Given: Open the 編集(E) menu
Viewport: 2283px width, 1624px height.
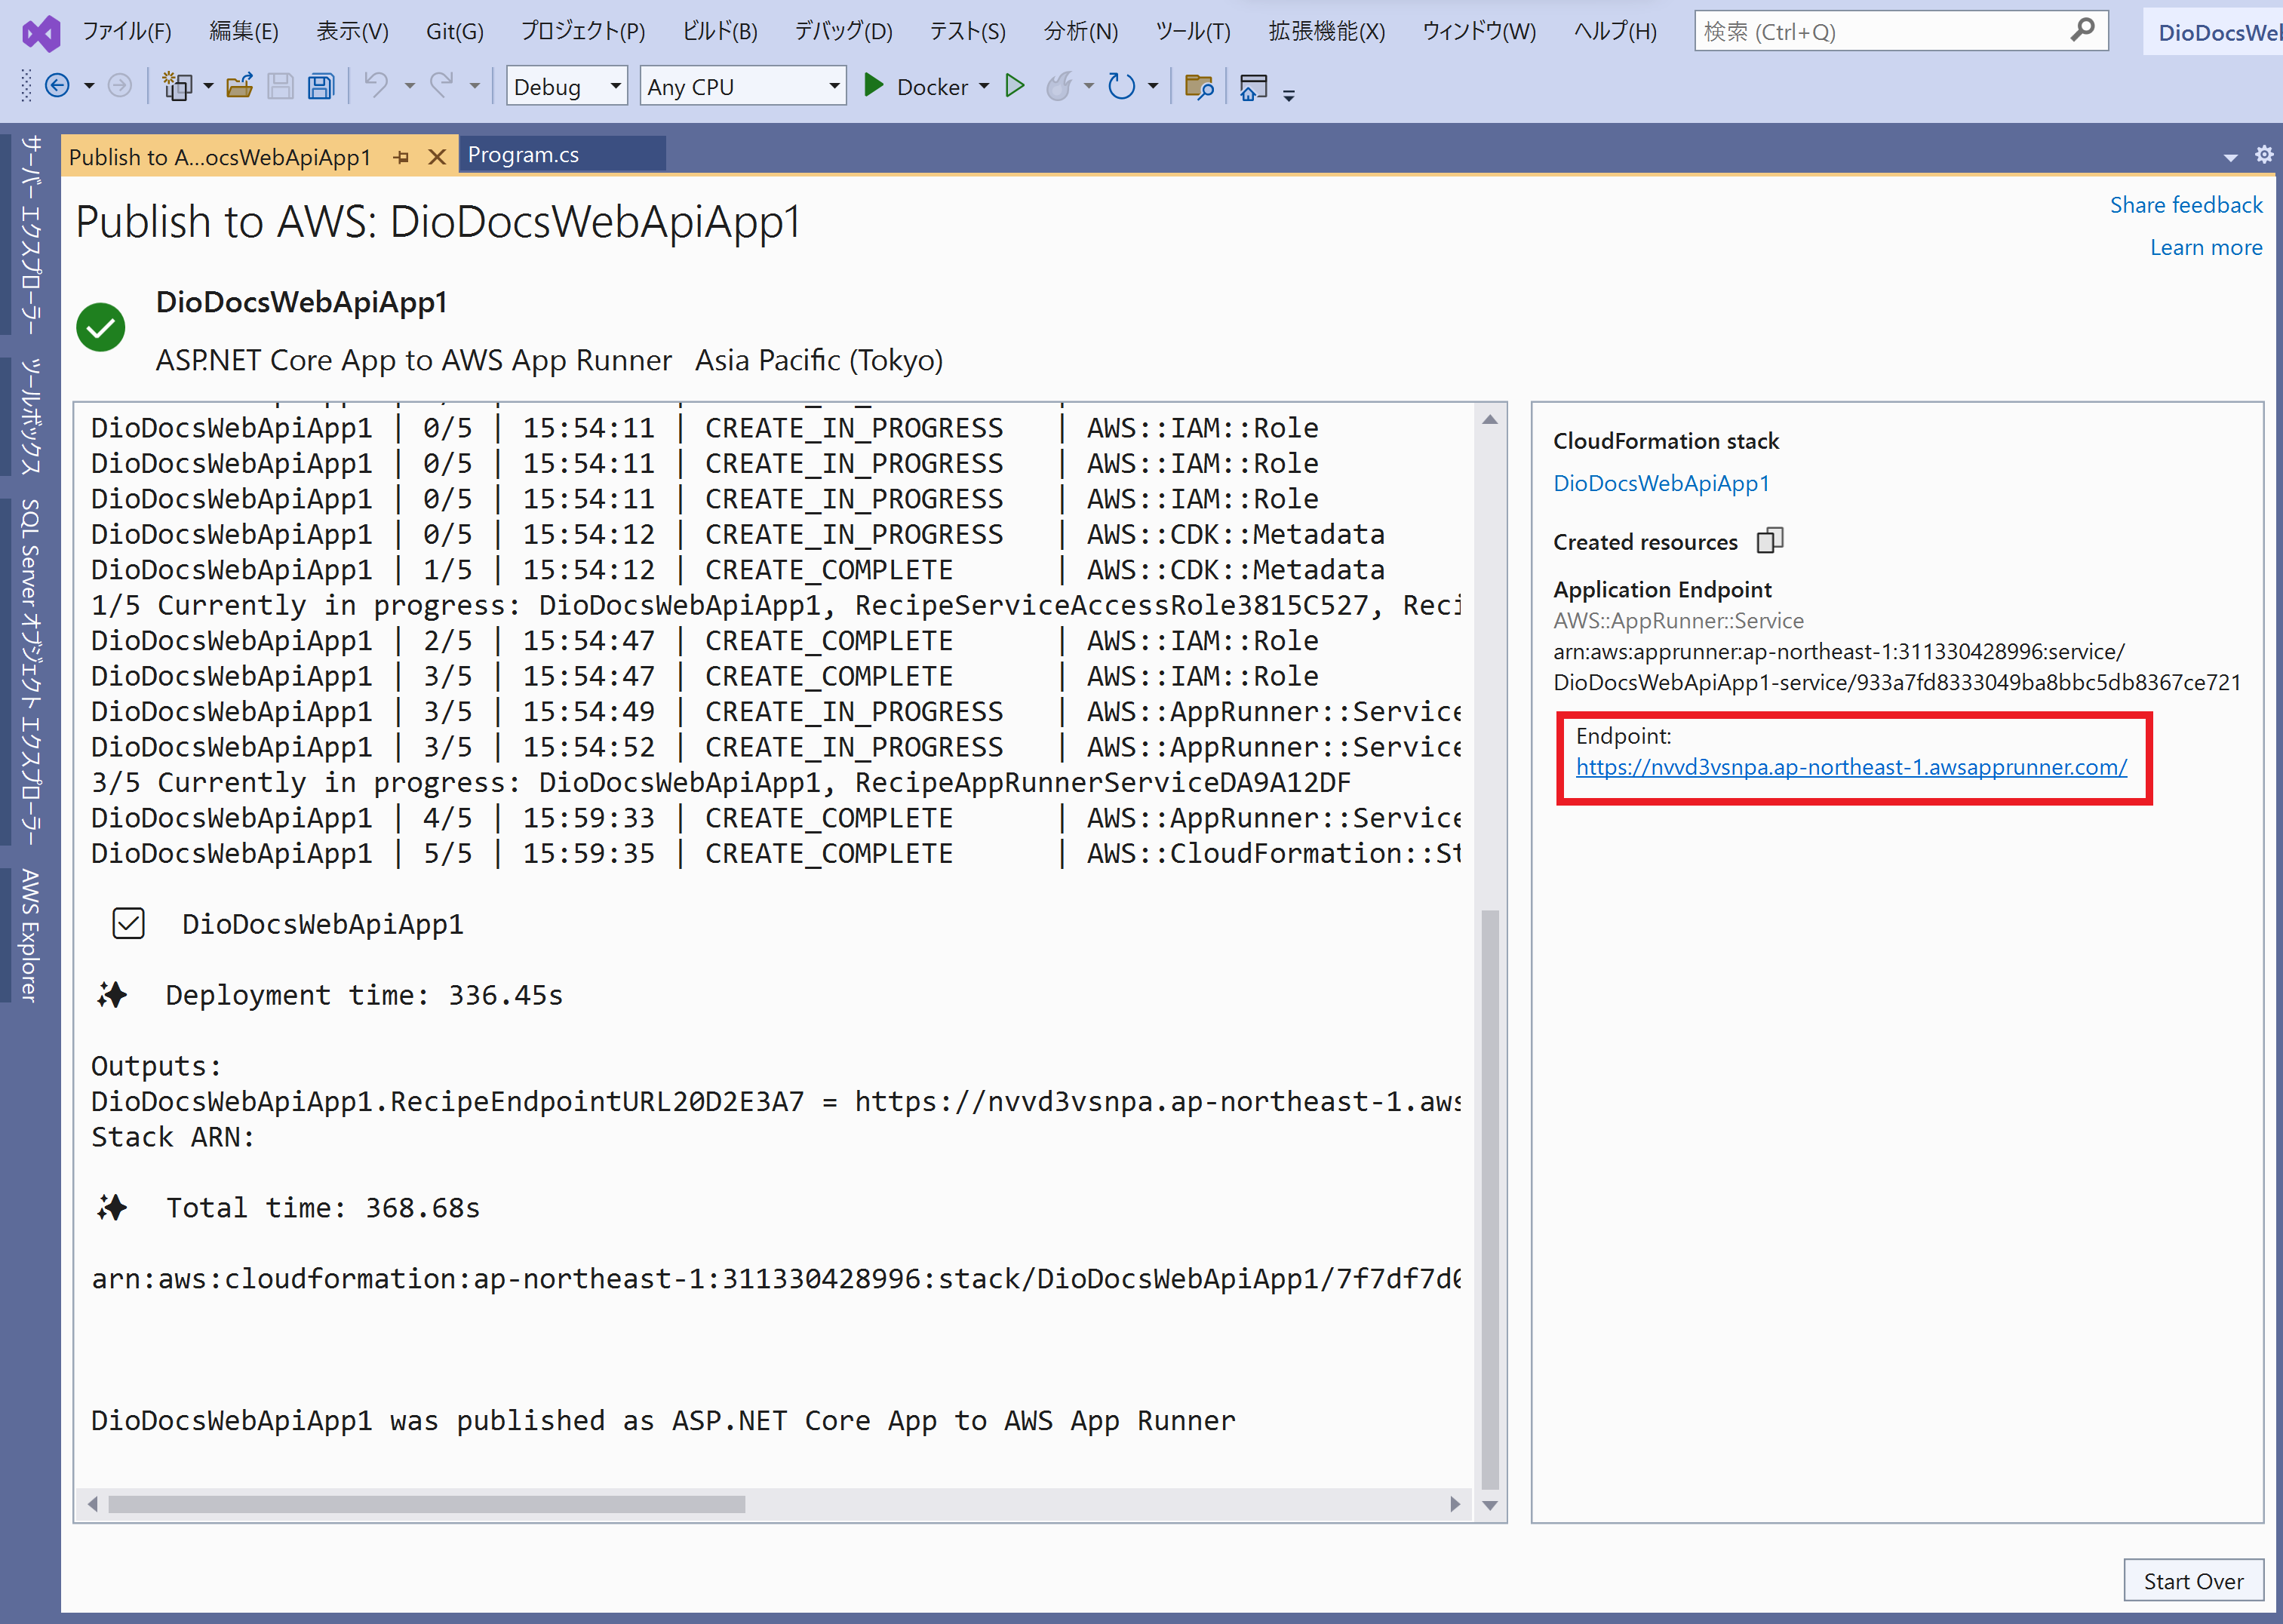Looking at the screenshot, I should click(244, 32).
